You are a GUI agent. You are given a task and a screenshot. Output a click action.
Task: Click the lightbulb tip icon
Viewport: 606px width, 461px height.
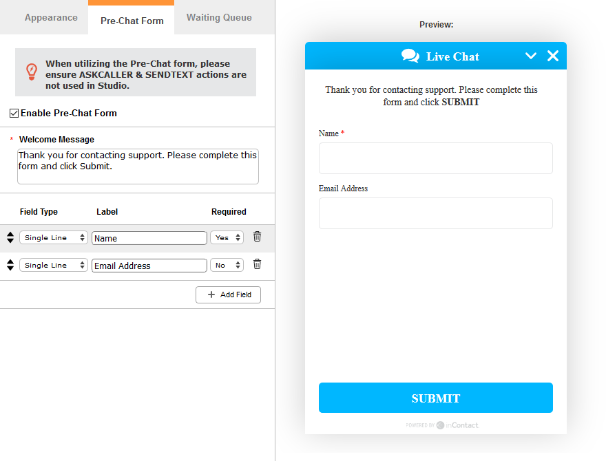click(32, 72)
